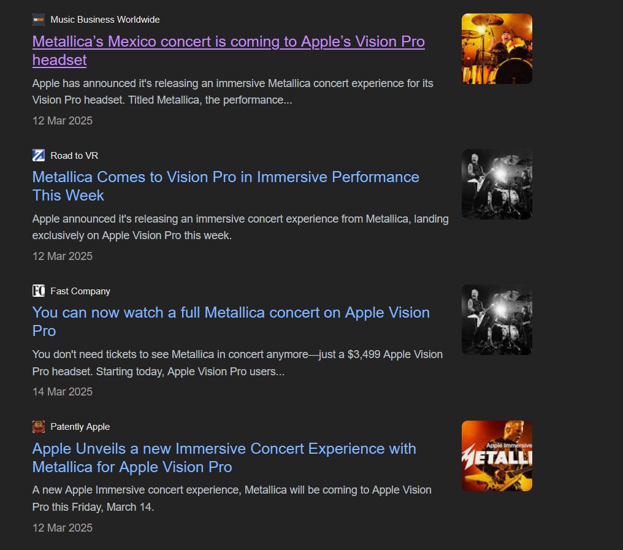Viewport: 623px width, 550px height.
Task: Open Patently Apple's Immersive Concert Experience headline
Action: (224, 457)
